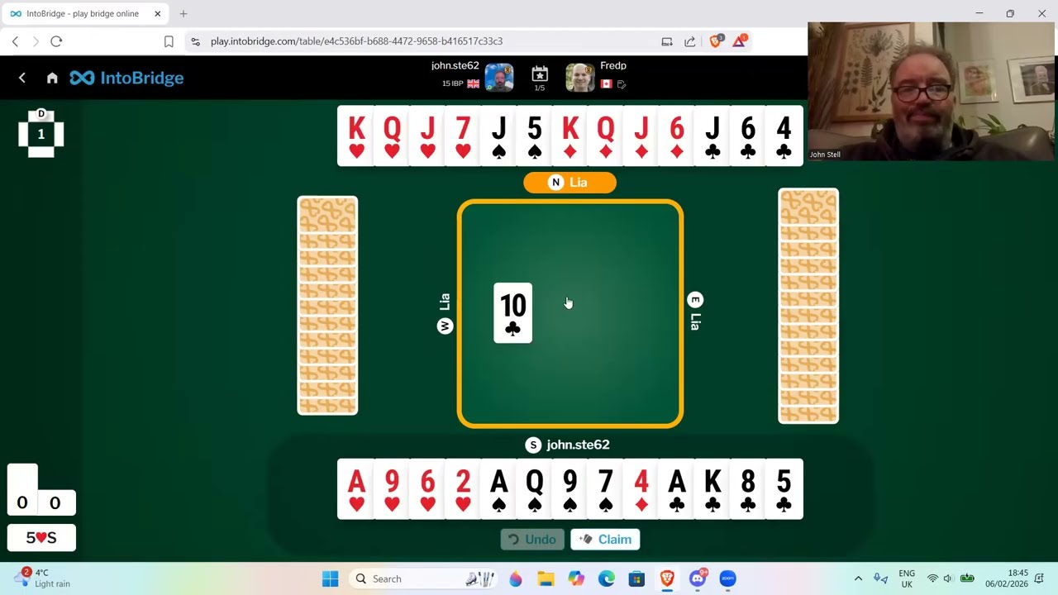Open Discord from the taskbar
The image size is (1058, 595).
click(x=698, y=578)
